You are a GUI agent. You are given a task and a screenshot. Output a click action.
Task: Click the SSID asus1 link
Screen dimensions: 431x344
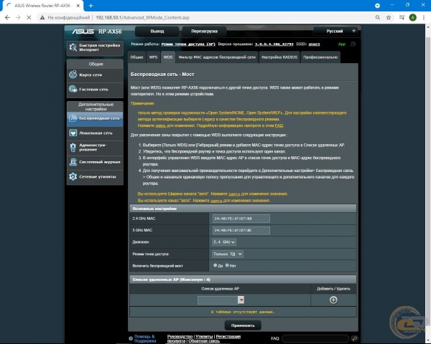pos(314,44)
